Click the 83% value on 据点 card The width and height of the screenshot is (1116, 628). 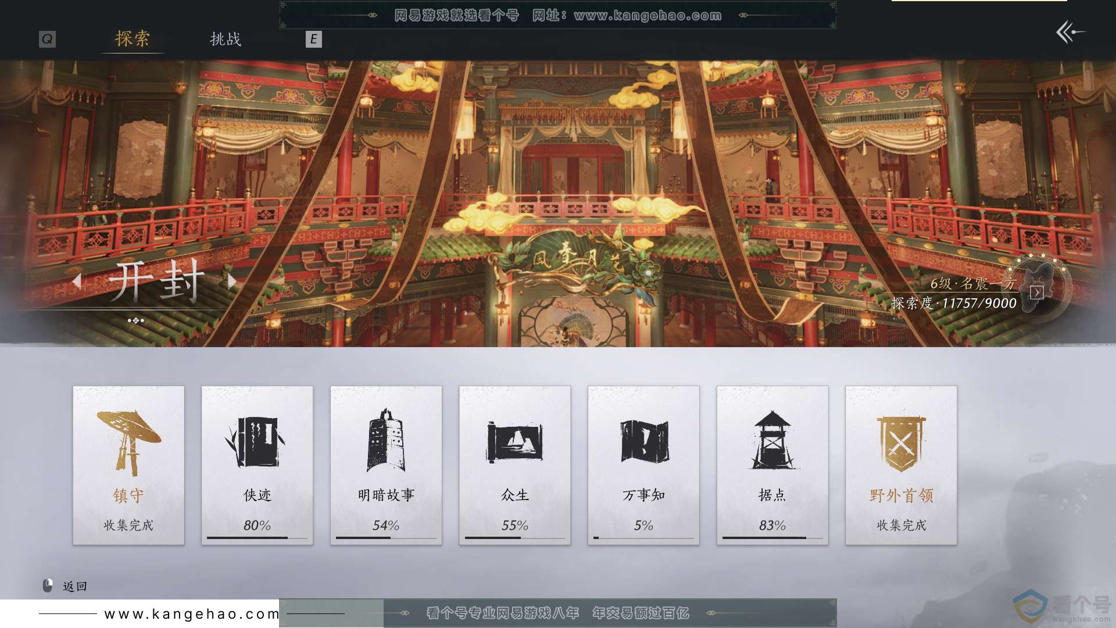(772, 525)
